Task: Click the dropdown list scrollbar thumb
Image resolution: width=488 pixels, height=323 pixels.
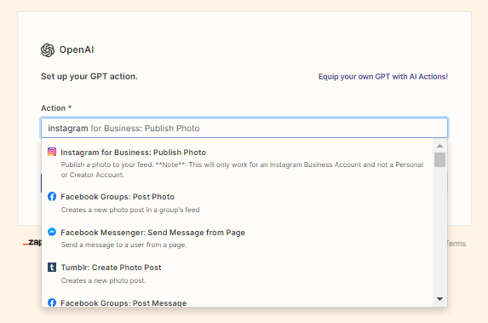Action: (439, 159)
